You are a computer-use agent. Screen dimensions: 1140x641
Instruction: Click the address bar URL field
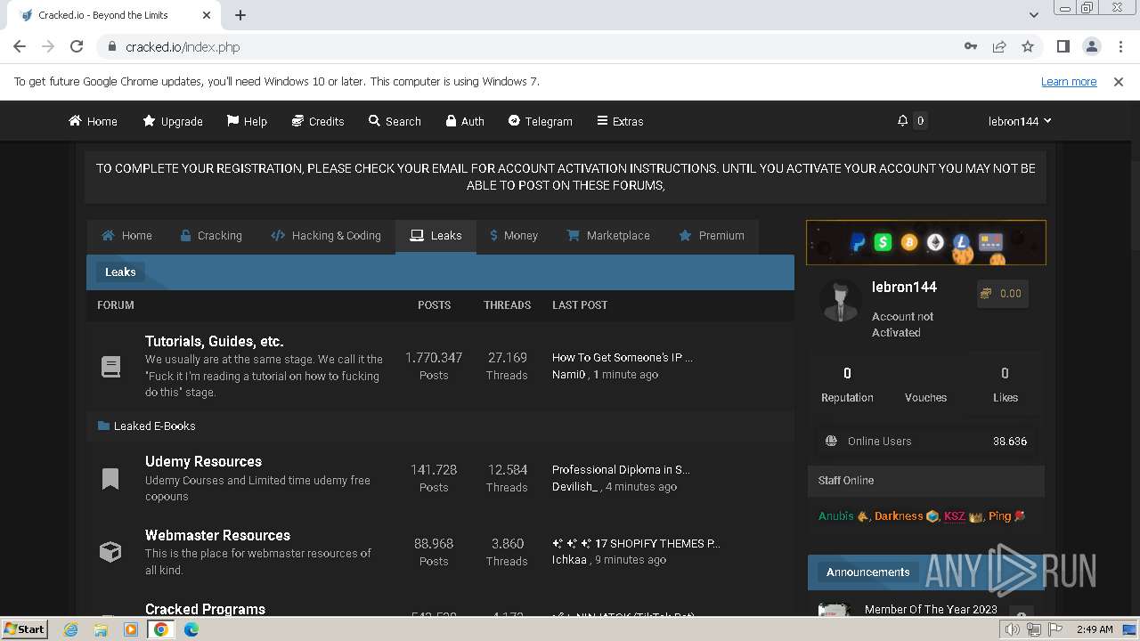[x=534, y=46]
